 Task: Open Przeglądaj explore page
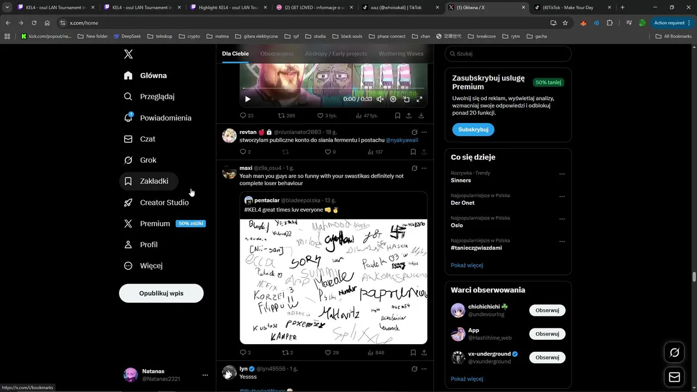click(x=150, y=96)
